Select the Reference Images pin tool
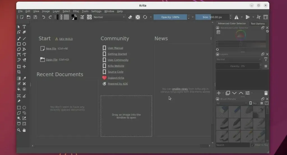The width and height of the screenshot is (287, 155). 19,101
